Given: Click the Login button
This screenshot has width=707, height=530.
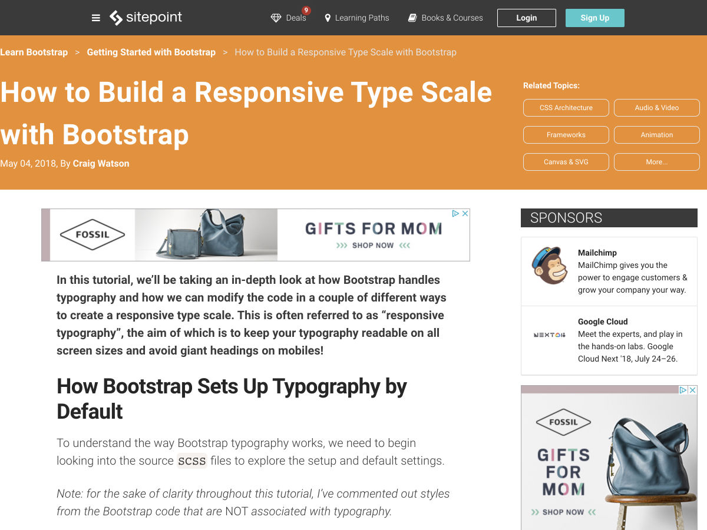Looking at the screenshot, I should click(x=526, y=18).
